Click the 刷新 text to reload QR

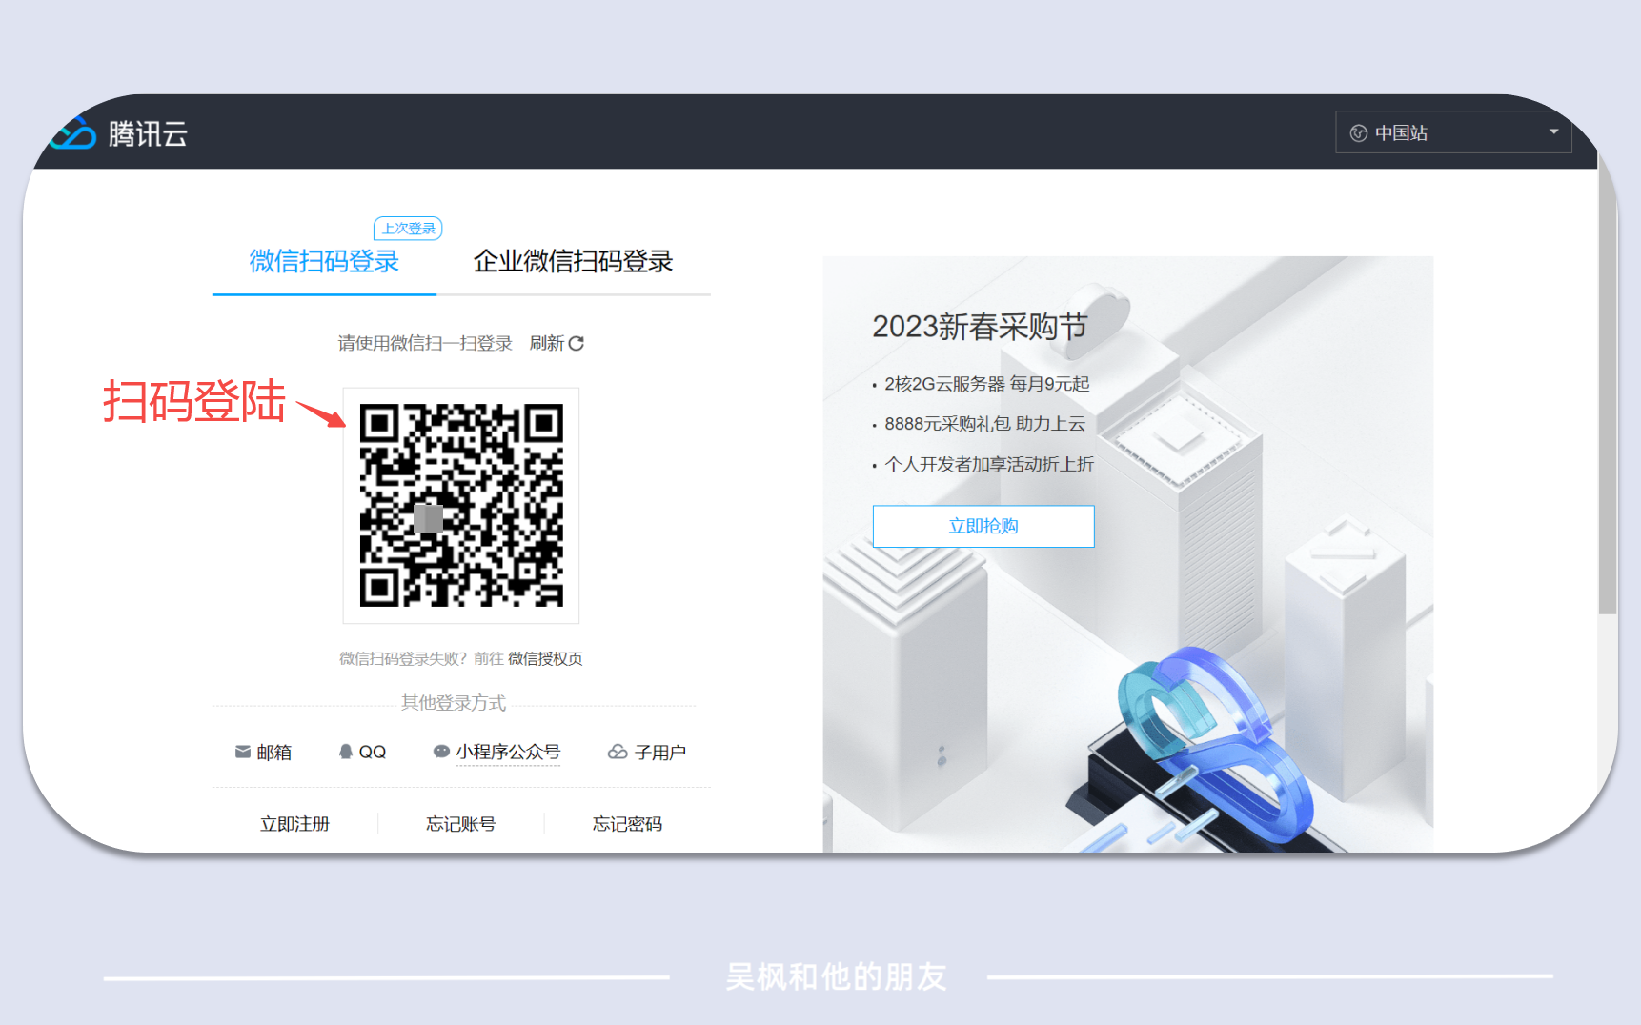coord(547,343)
